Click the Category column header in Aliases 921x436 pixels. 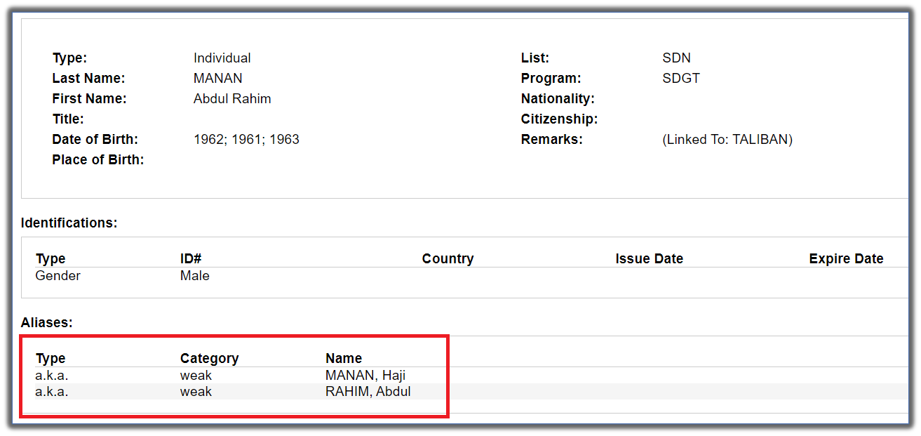(x=209, y=359)
